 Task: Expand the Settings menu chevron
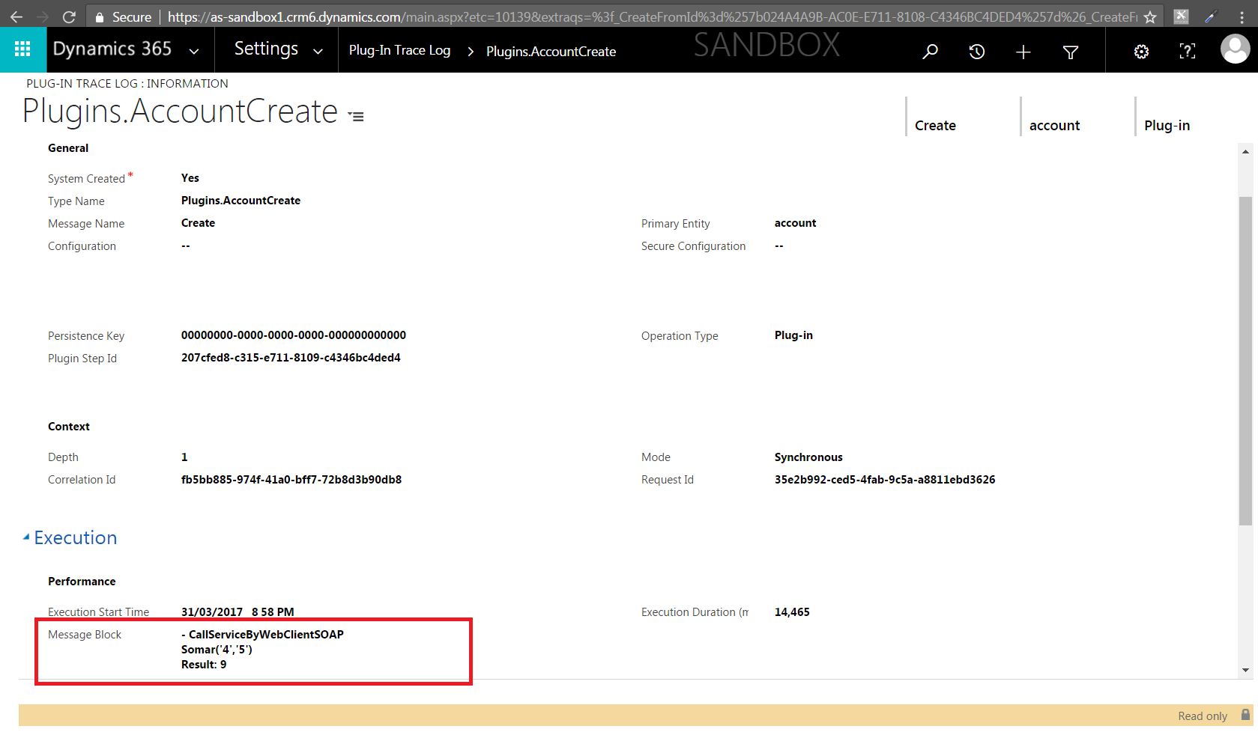[318, 52]
